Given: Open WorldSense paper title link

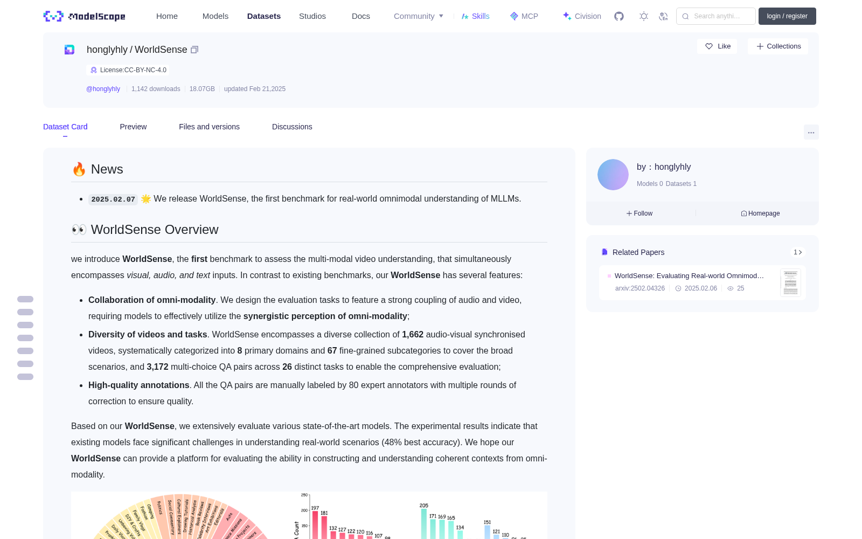Looking at the screenshot, I should 689,275.
